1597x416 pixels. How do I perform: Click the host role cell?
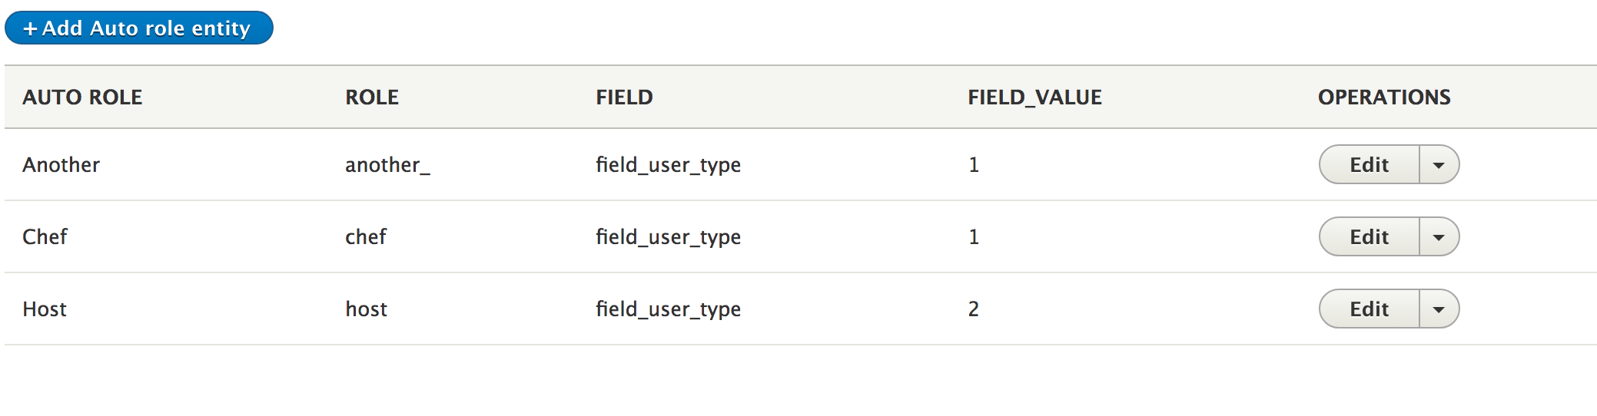(366, 309)
